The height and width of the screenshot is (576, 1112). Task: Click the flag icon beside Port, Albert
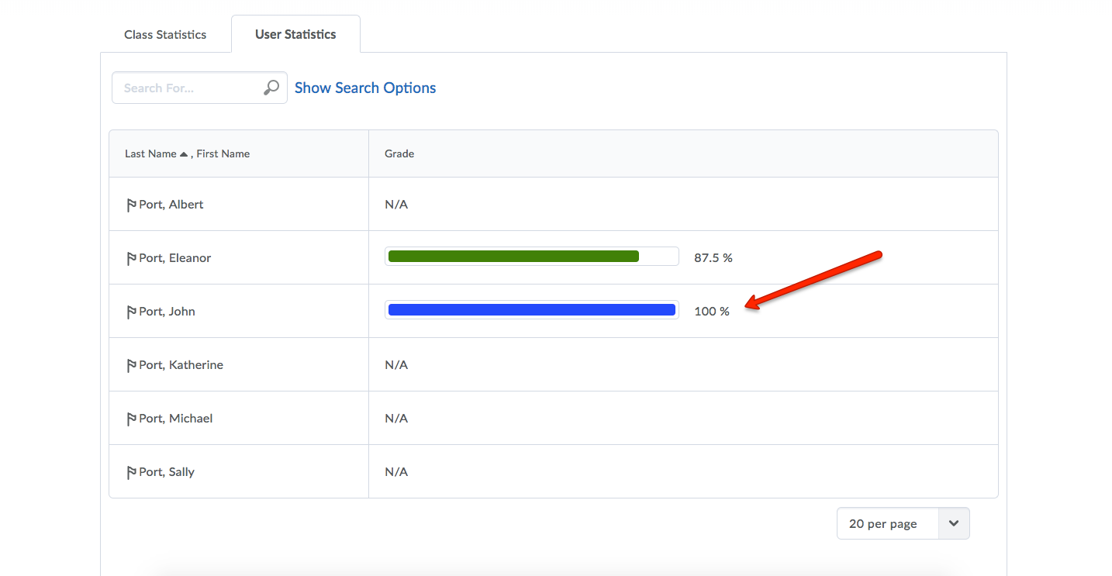(x=131, y=205)
